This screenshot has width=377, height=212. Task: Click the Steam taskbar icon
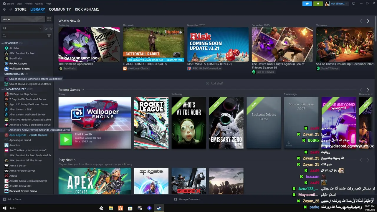[x=158, y=208]
